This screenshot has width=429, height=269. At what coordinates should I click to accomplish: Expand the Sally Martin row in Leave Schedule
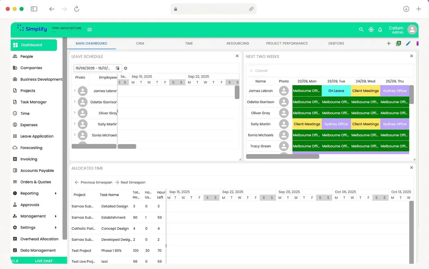[75, 124]
